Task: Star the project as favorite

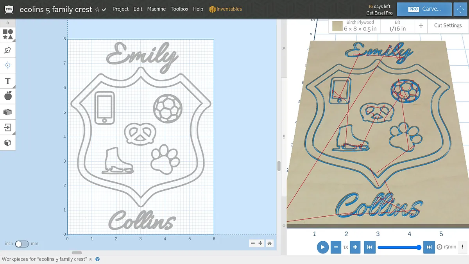Action: pos(97,9)
